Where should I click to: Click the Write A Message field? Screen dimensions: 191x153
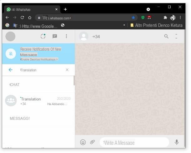click(134, 142)
